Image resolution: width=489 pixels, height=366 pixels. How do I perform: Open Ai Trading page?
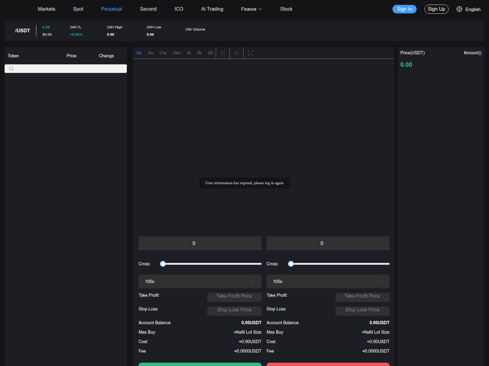point(212,9)
